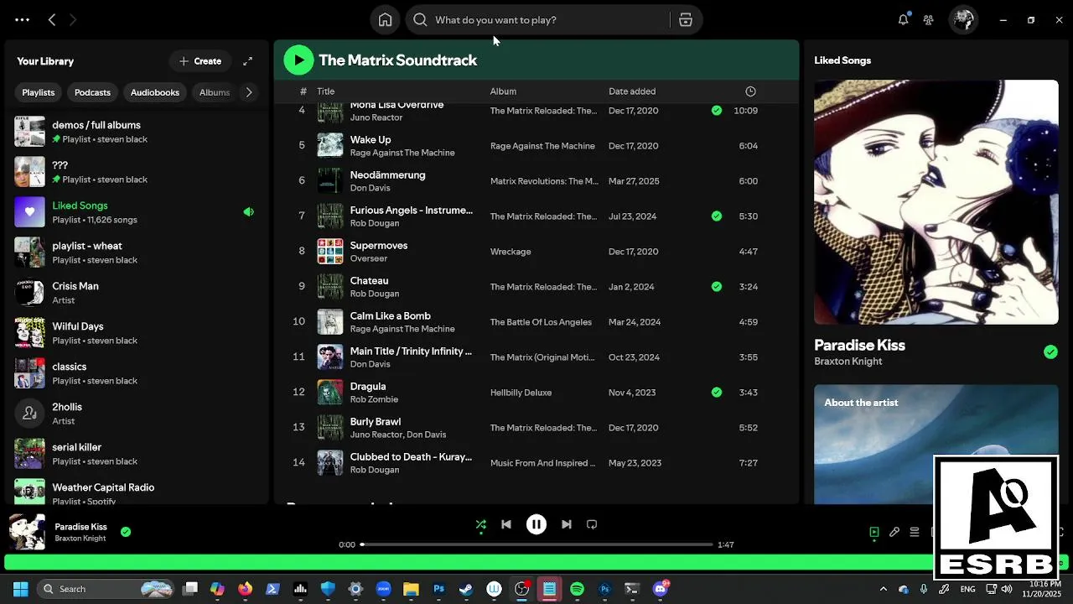The width and height of the screenshot is (1073, 604).
Task: Filter library by Albums
Action: 215,92
